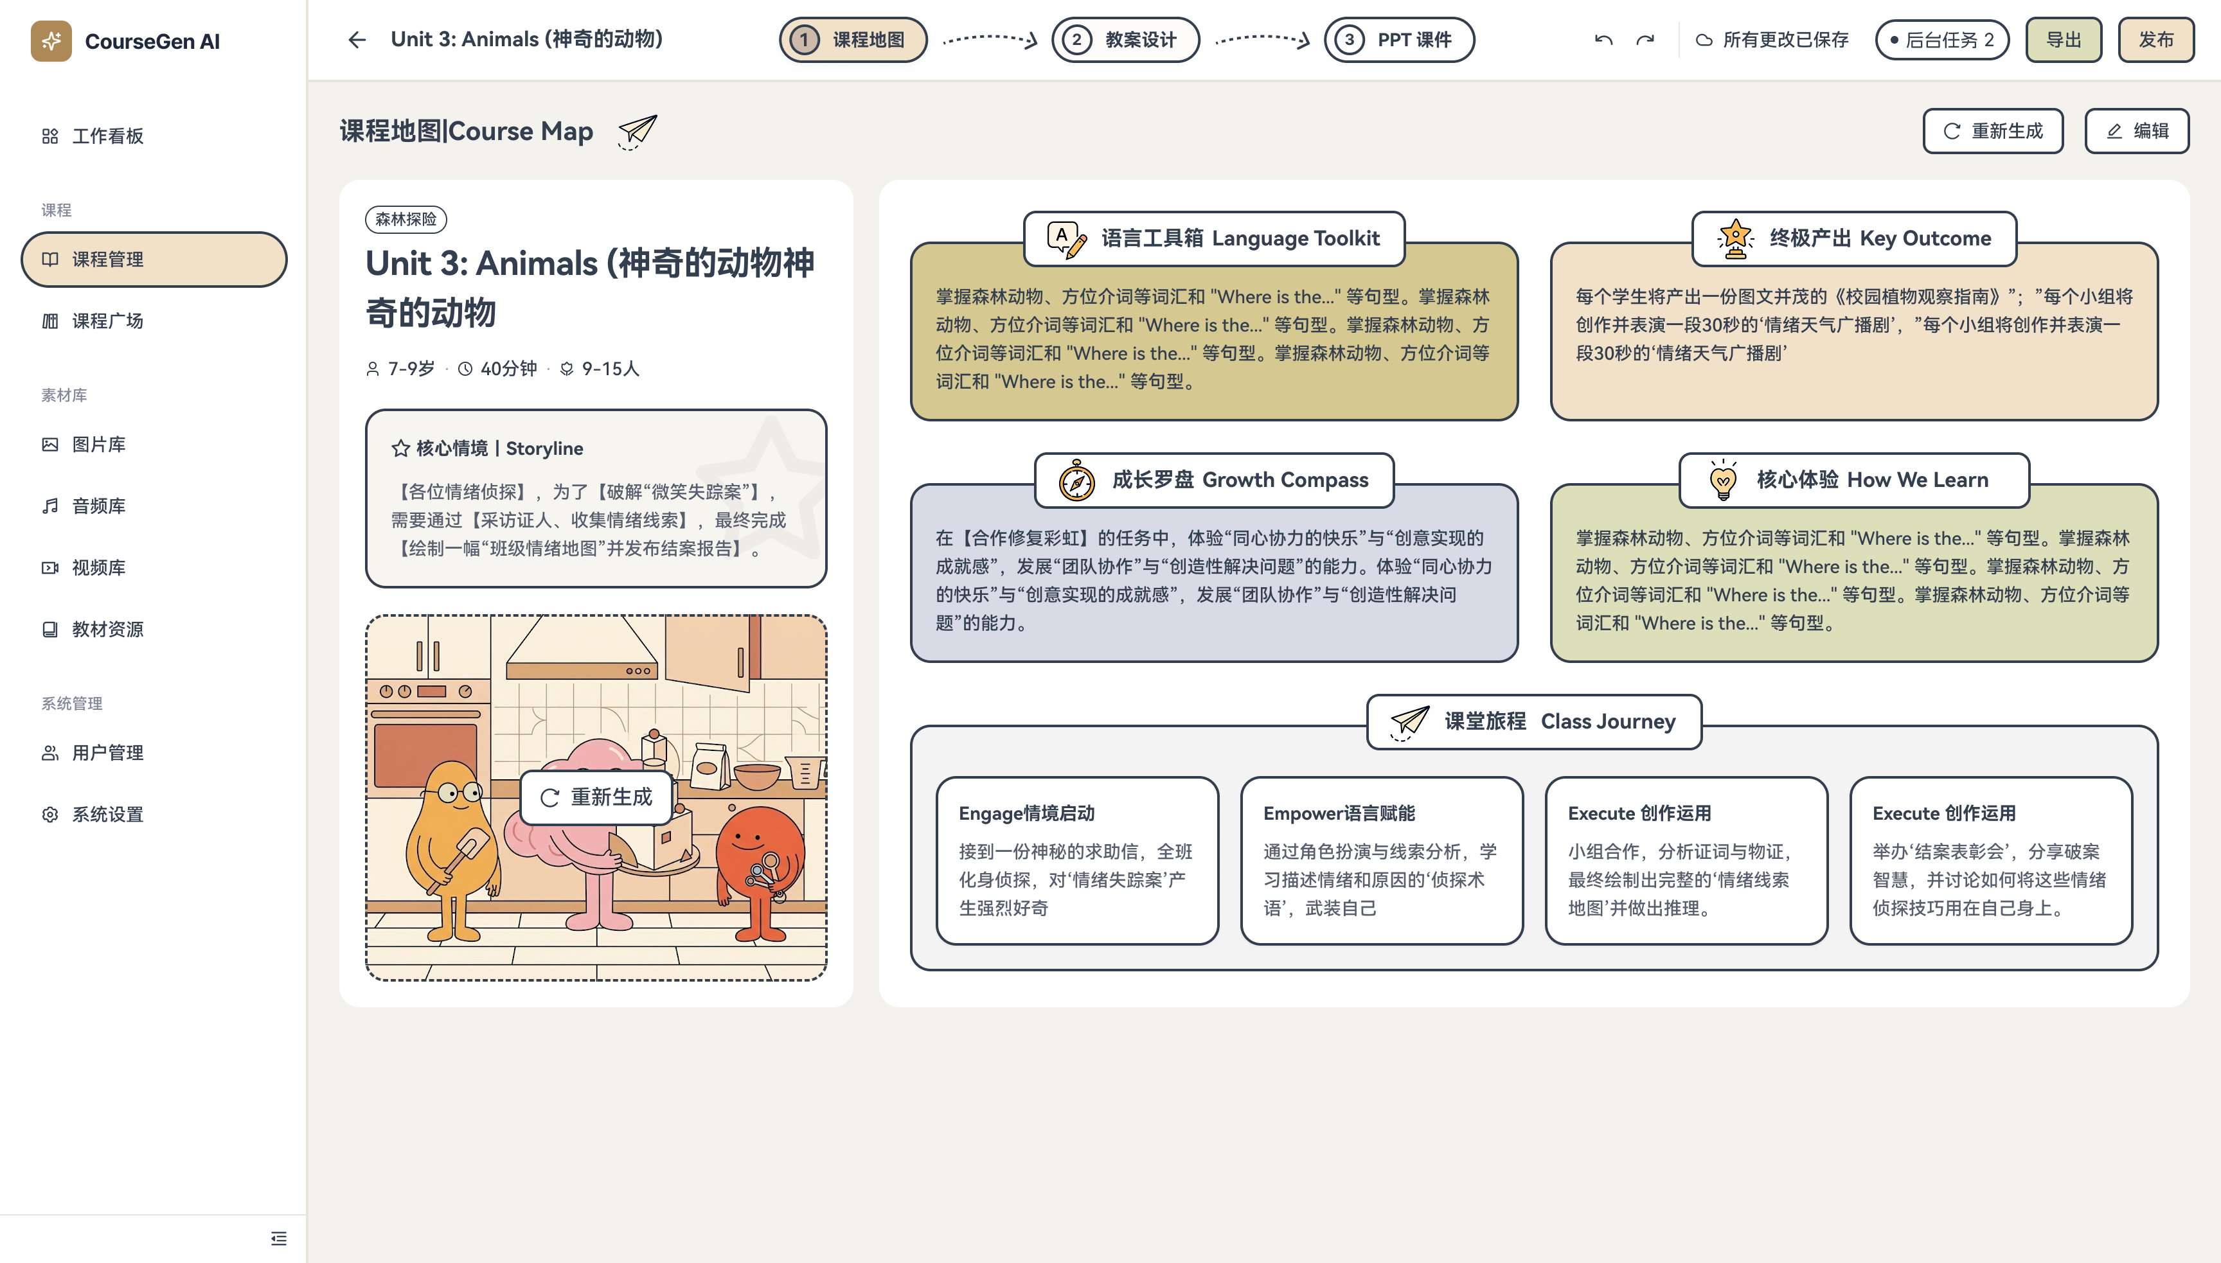Click the 所有更改已保存 status text
Screen dimensions: 2221x1263
[x=1785, y=40]
